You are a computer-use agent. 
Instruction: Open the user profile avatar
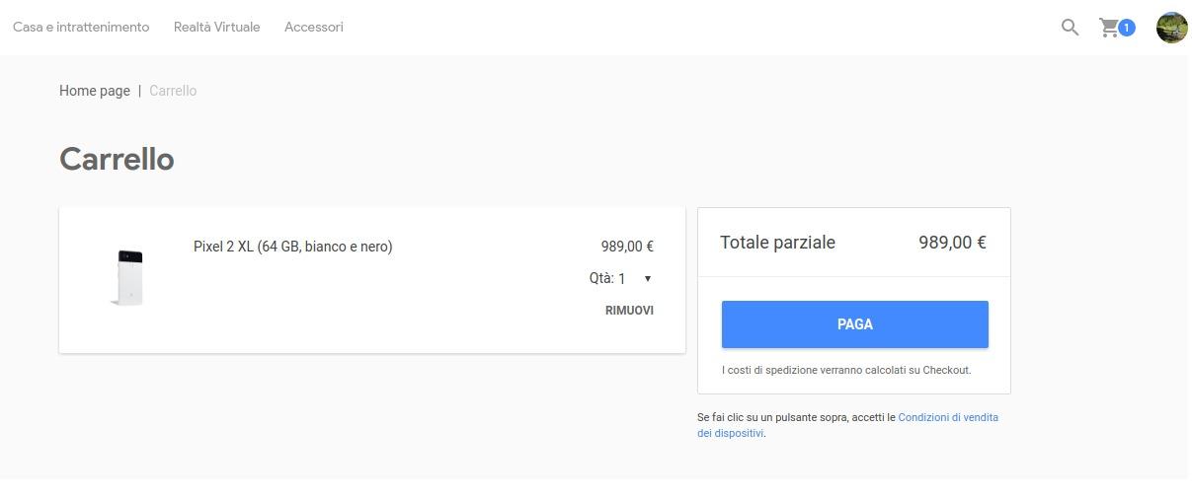(x=1171, y=28)
